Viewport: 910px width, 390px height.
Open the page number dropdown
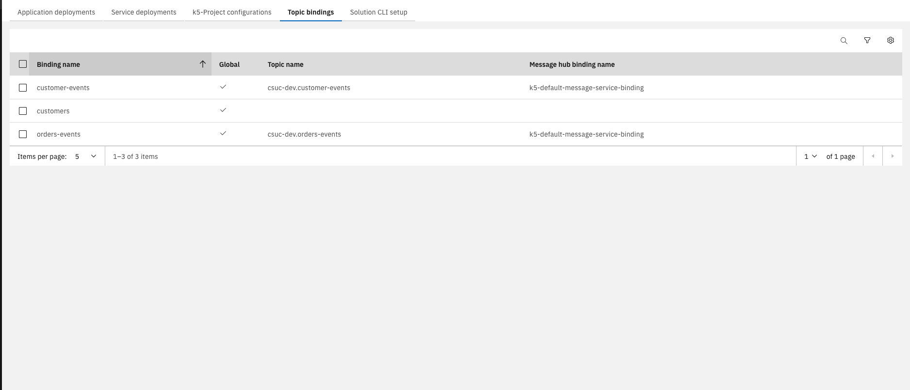click(811, 156)
